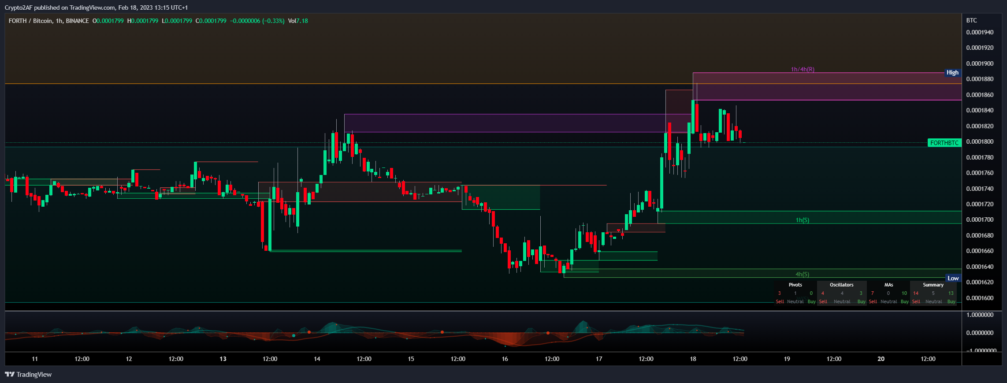
Task: Click the publisher header line Crypto2AF published on TradingView.com
Action: pyautogui.click(x=96, y=7)
